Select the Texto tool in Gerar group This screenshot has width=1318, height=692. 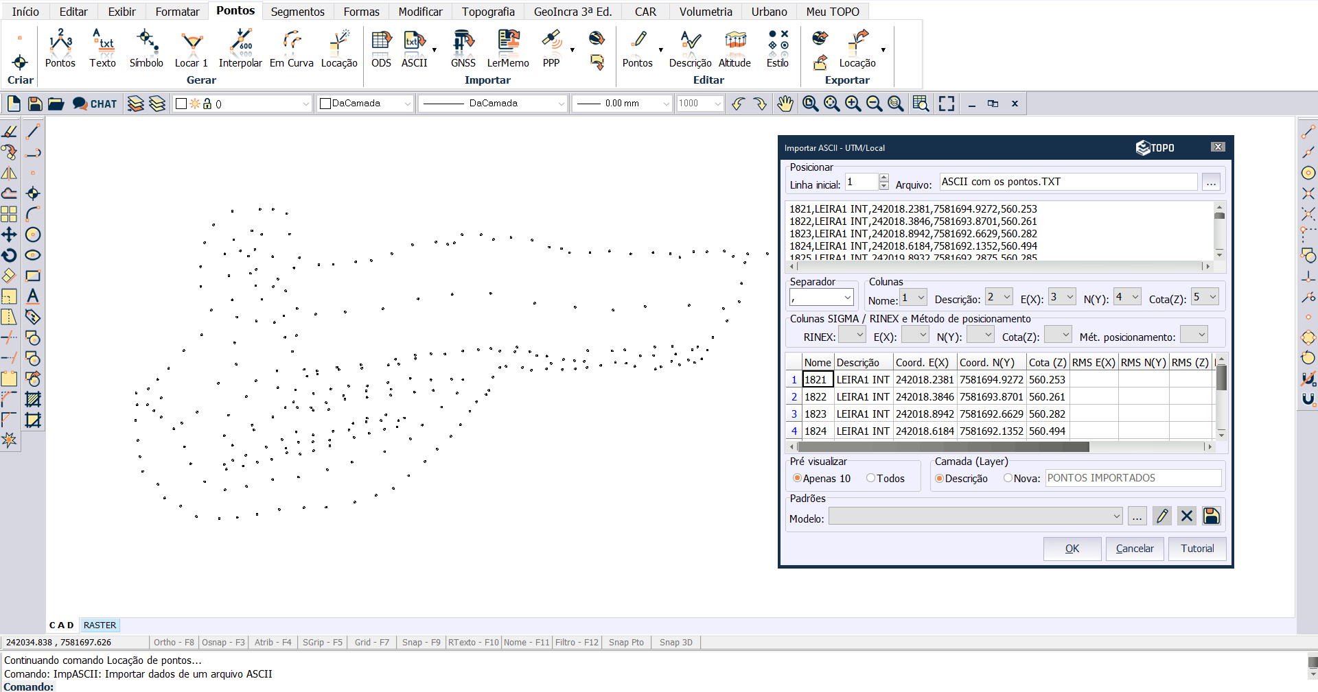click(x=103, y=49)
